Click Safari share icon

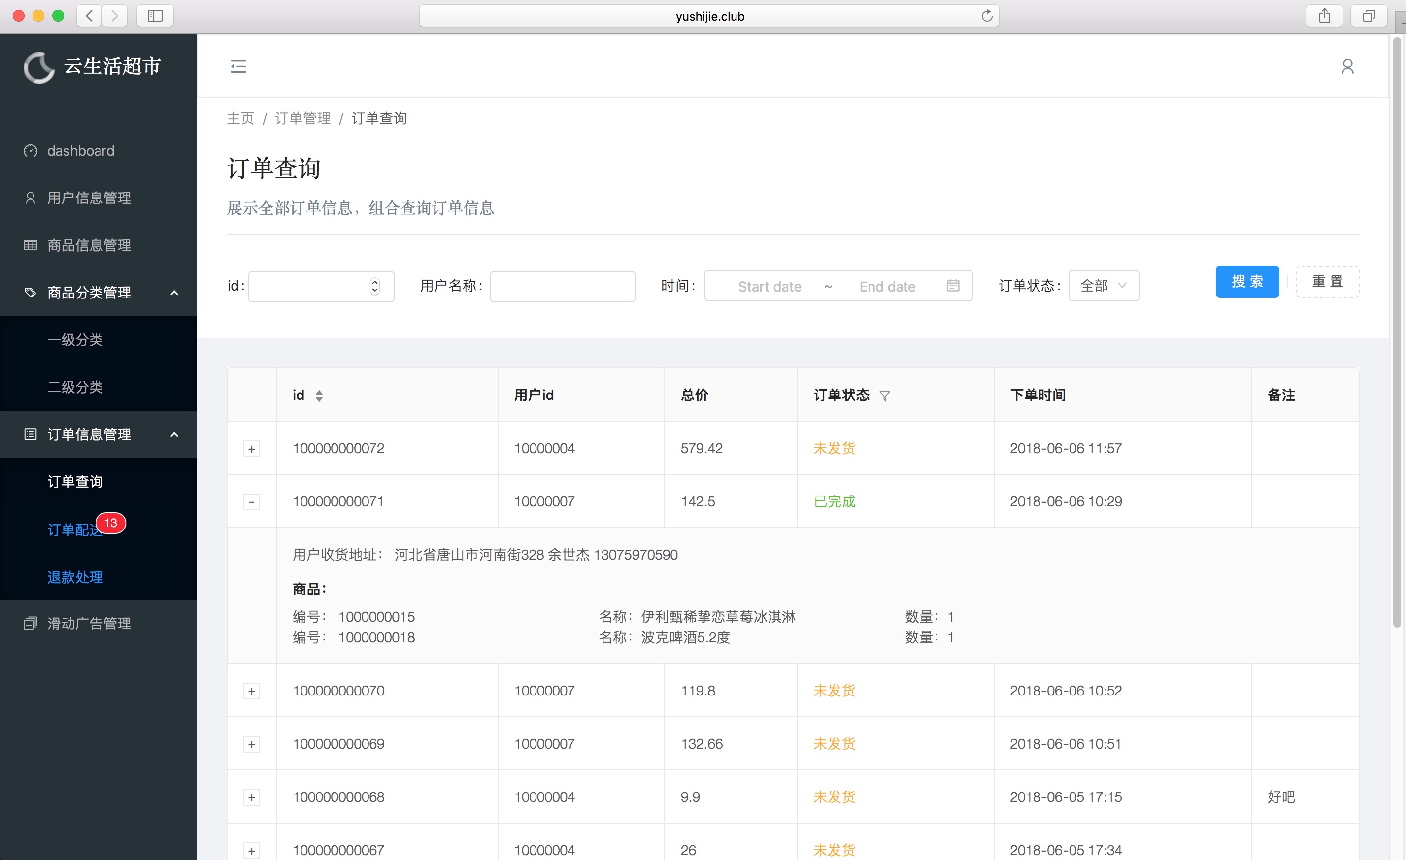point(1324,16)
